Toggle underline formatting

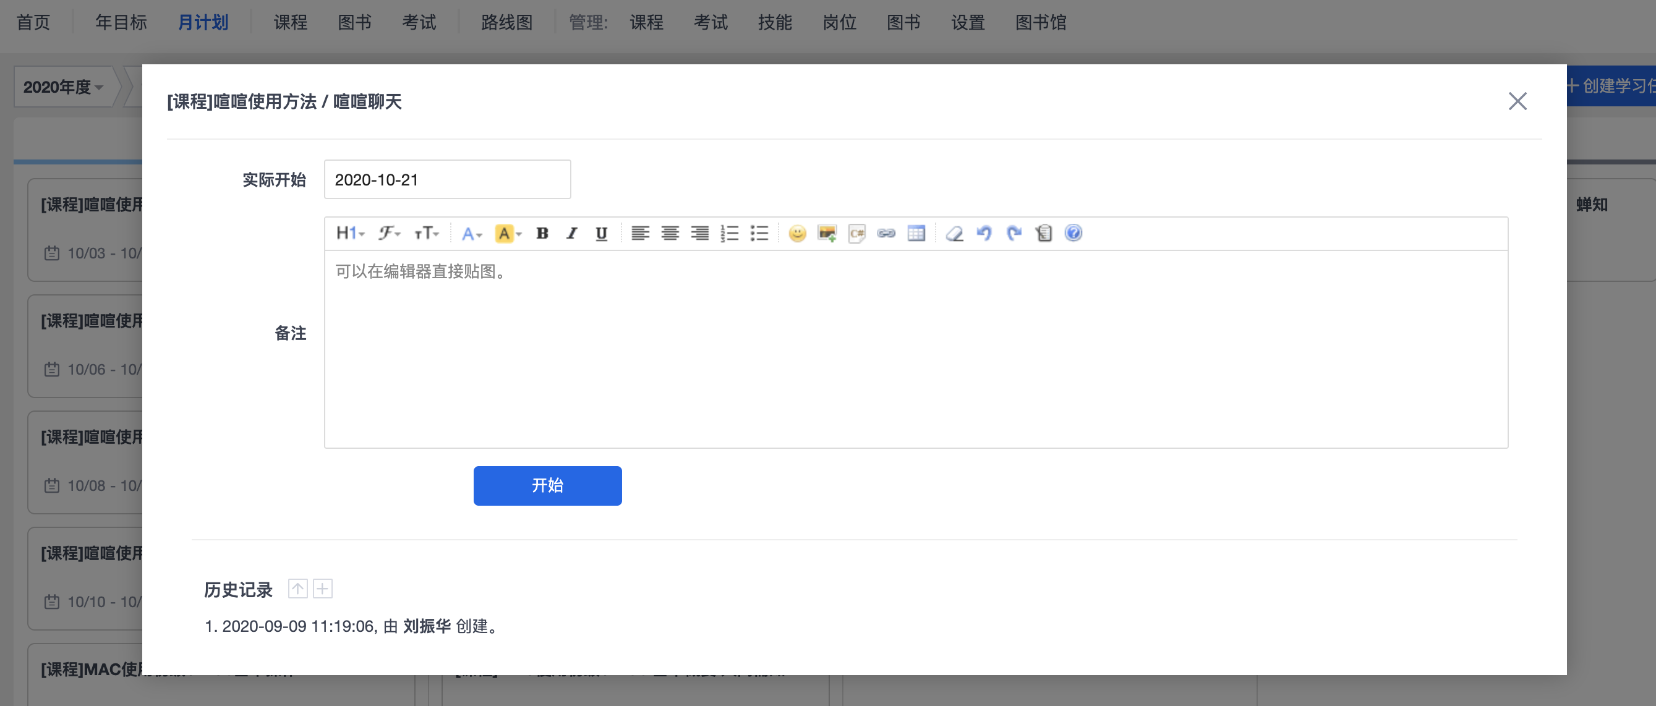click(x=601, y=233)
